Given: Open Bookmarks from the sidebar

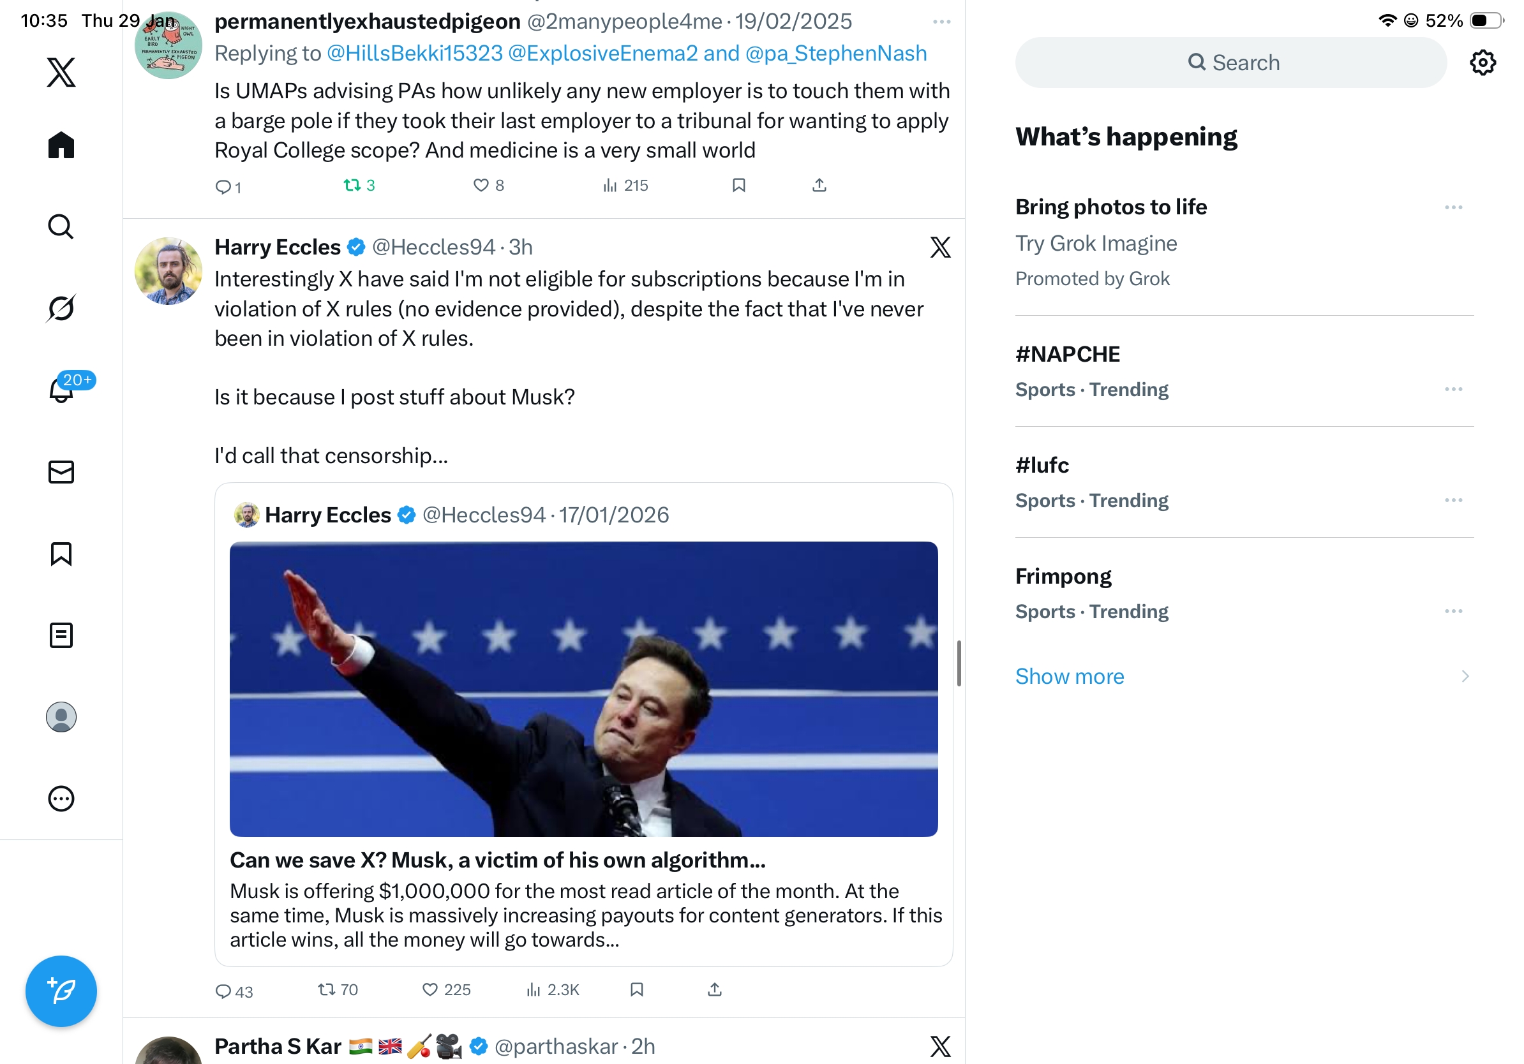Looking at the screenshot, I should click(61, 554).
